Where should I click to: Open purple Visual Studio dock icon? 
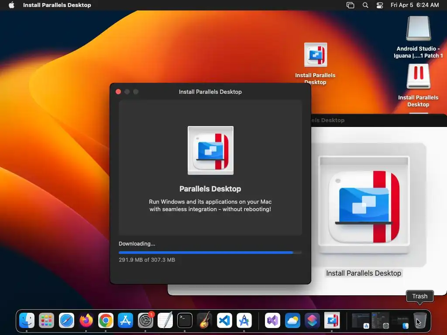pyautogui.click(x=272, y=321)
